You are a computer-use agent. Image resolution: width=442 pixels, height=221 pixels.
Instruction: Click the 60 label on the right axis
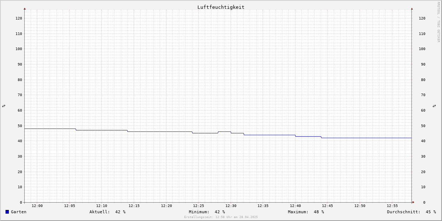423,110
